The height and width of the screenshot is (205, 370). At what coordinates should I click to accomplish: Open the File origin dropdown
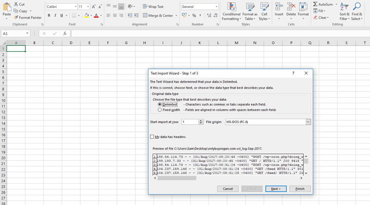click(x=308, y=122)
